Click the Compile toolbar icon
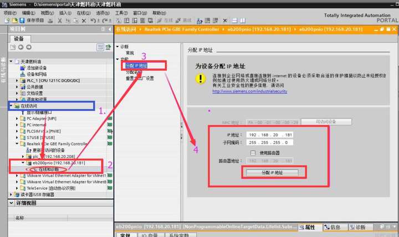 118,20
